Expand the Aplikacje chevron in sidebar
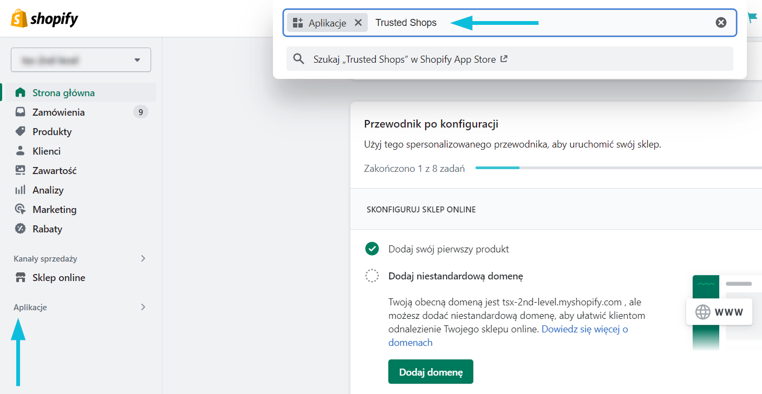This screenshot has height=394, width=762. pos(143,307)
